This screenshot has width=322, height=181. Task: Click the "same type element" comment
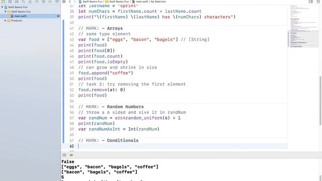104,34
